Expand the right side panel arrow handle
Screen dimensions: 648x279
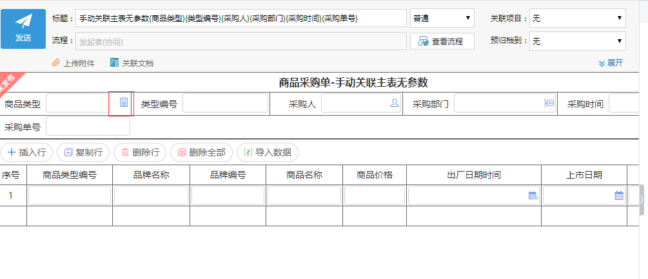642,200
